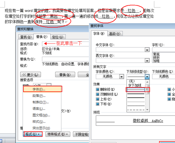Choose 图文框(M)... from the format menu
175x143 pixels.
tap(42, 115)
